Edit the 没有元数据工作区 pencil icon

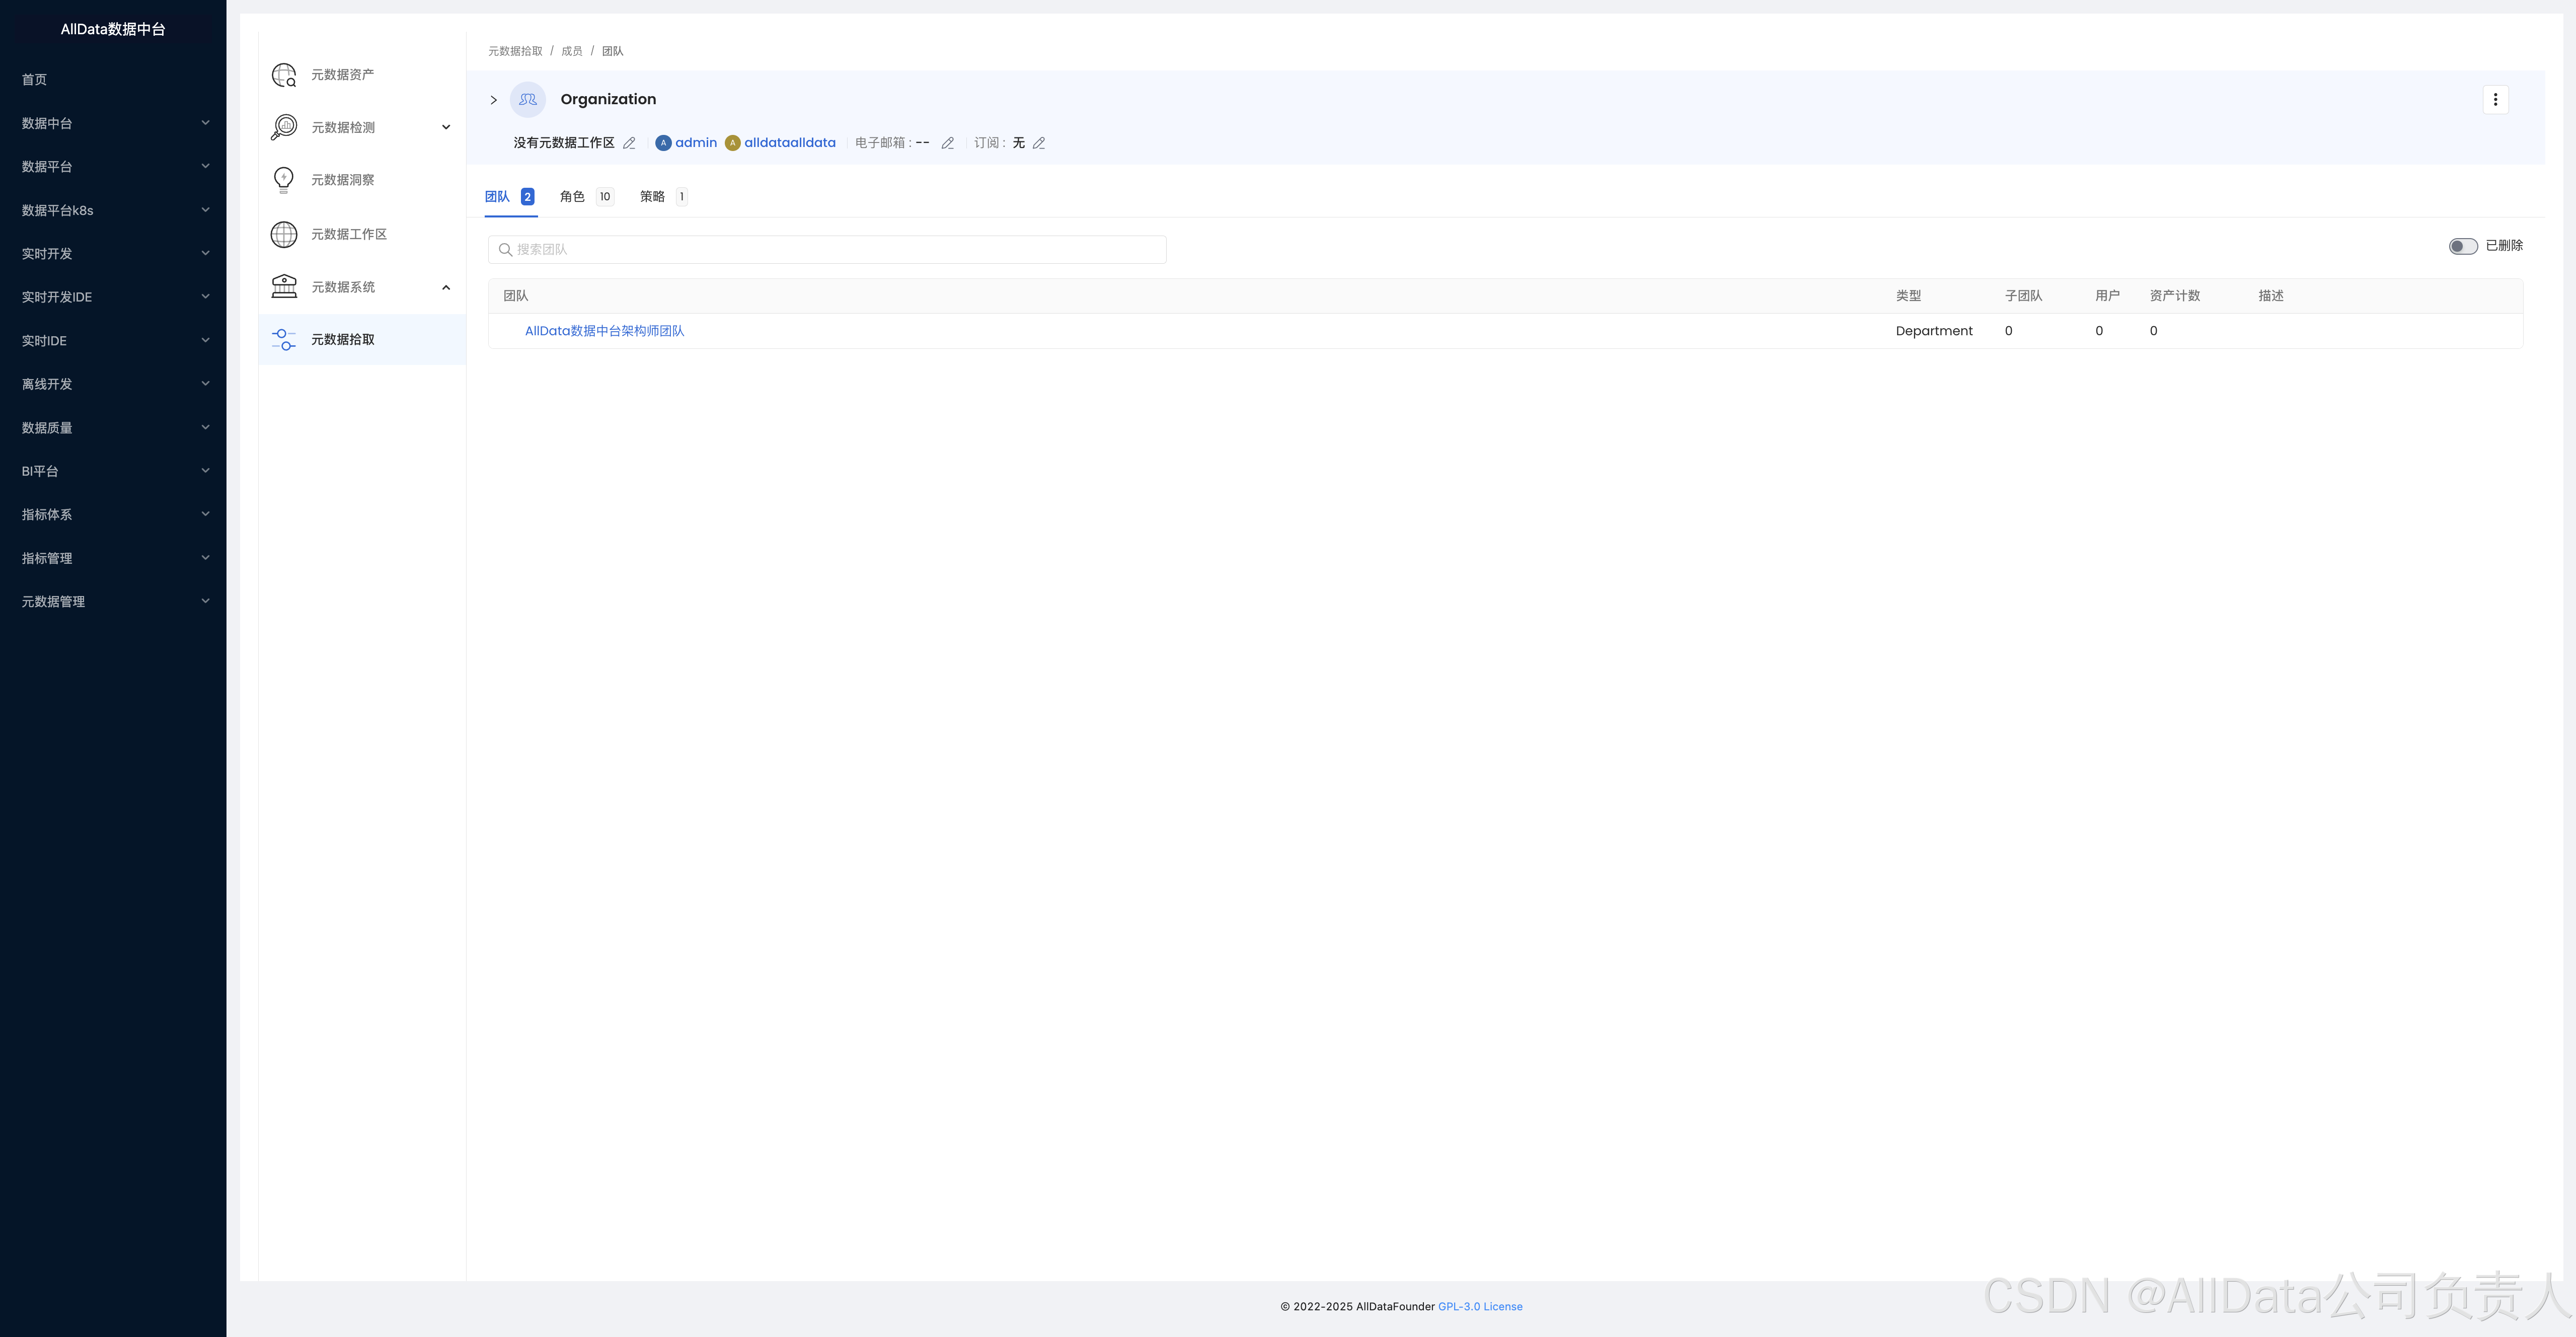point(629,143)
